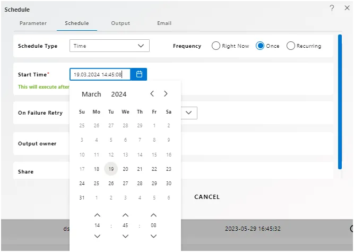The width and height of the screenshot is (354, 252).
Task: Click the green 'This will execute after' message
Action: point(44,87)
